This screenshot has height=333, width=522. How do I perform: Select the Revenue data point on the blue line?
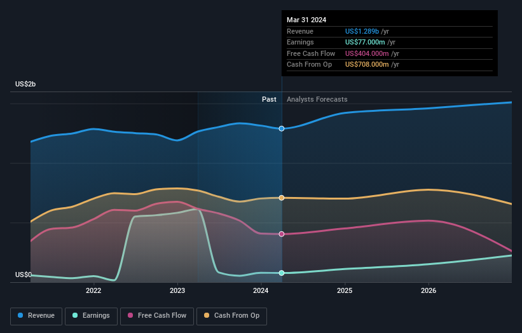click(x=282, y=128)
